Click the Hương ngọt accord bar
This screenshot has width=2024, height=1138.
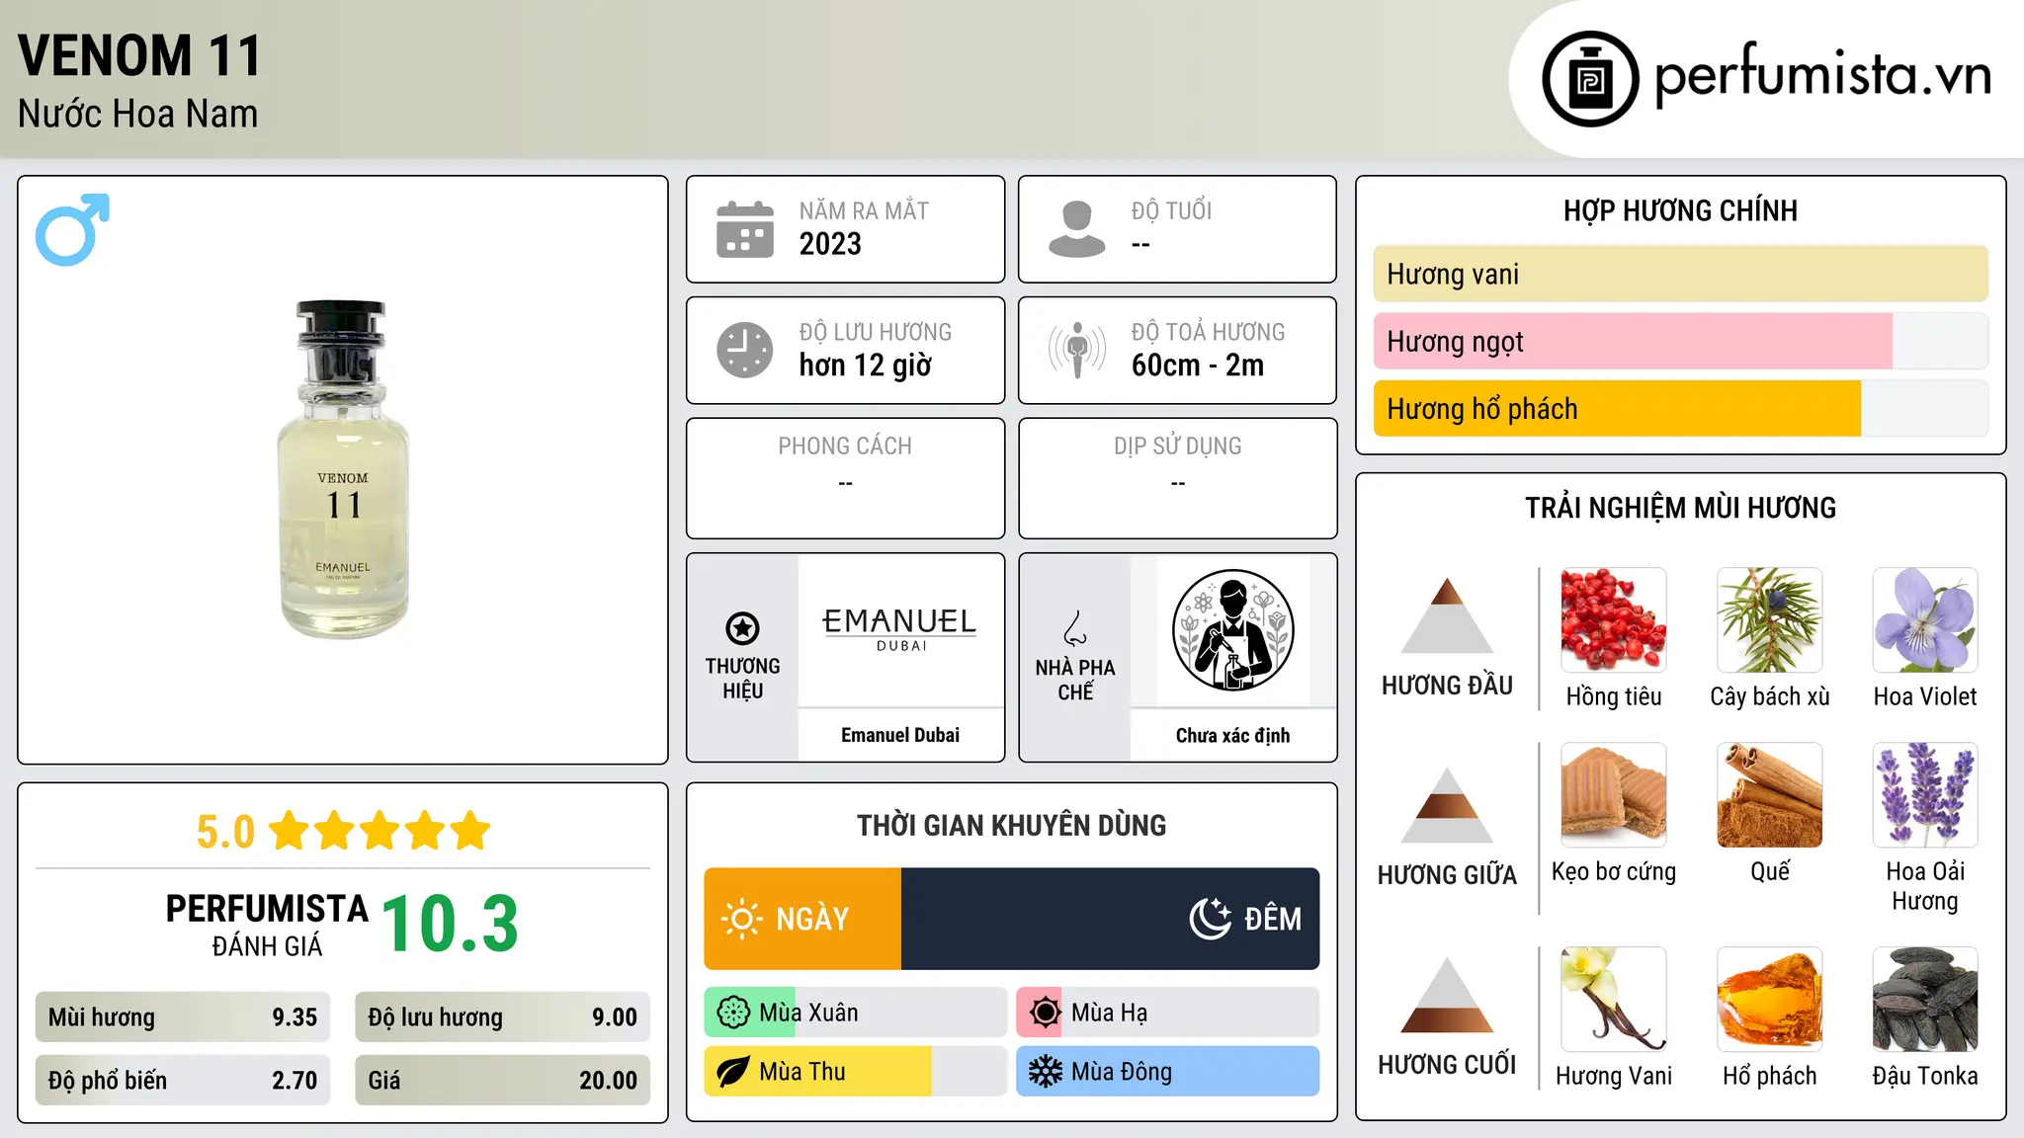pos(1681,341)
